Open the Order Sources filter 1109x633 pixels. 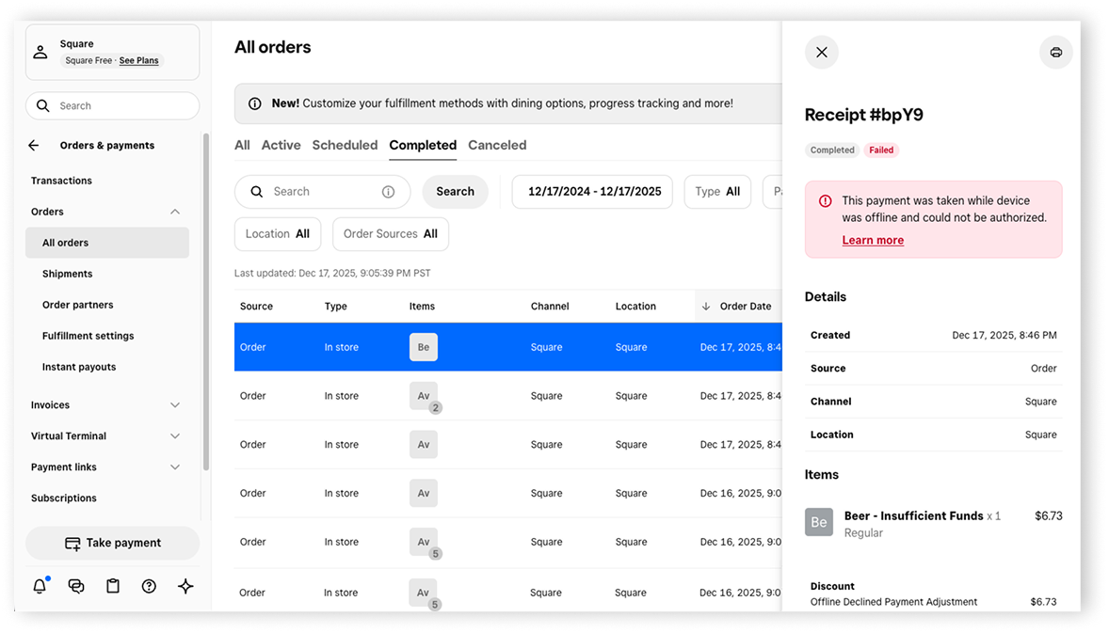[x=390, y=233]
